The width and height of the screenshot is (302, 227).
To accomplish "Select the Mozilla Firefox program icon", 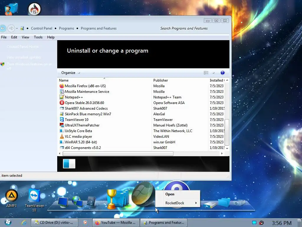I will (x=62, y=86).
